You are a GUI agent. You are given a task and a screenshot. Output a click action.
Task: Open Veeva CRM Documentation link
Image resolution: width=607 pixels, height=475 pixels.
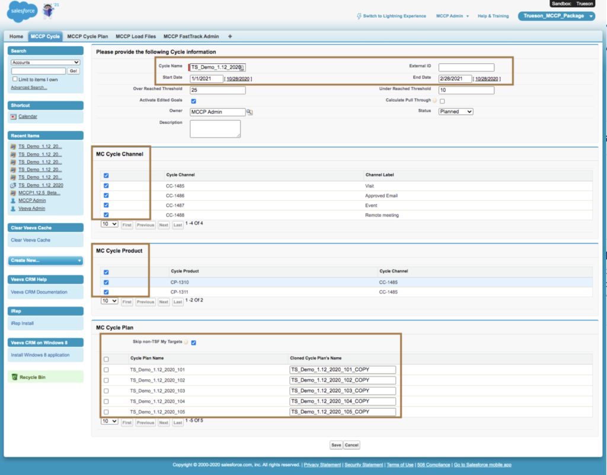pyautogui.click(x=39, y=293)
